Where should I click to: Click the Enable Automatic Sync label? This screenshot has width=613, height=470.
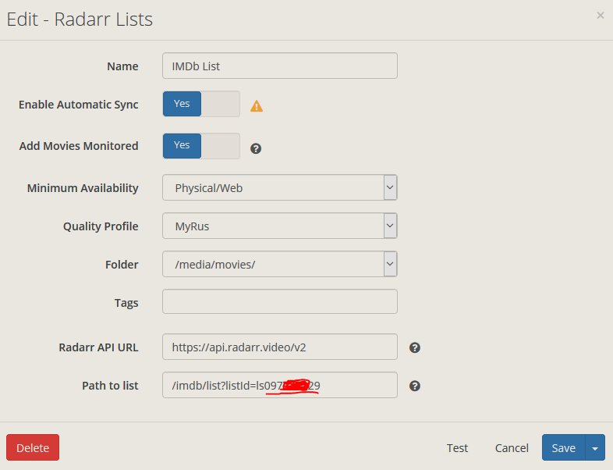pyautogui.click(x=79, y=105)
